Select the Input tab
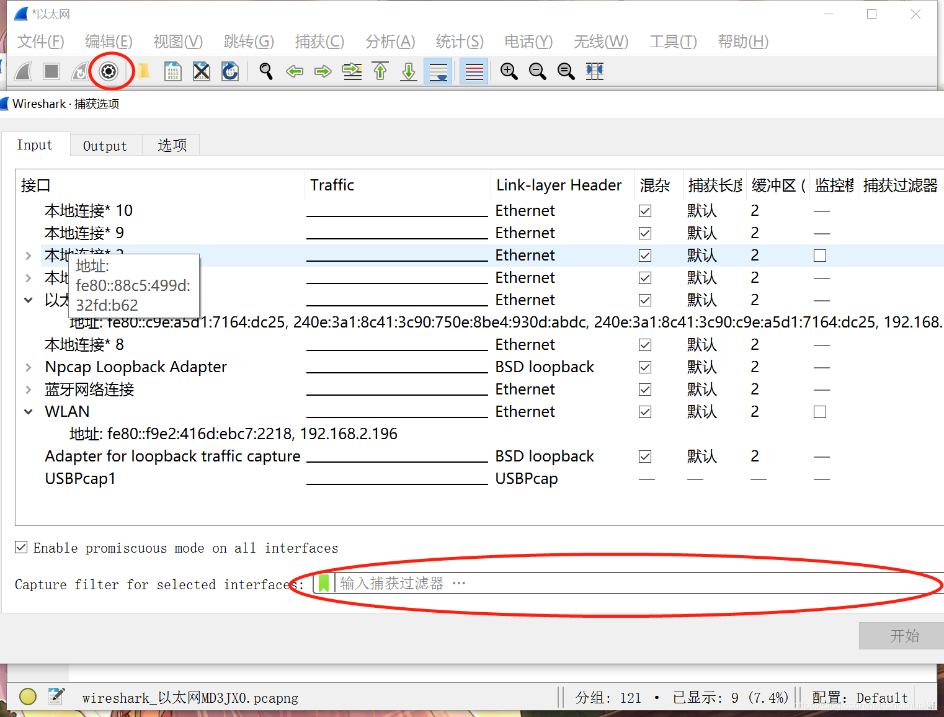Viewport: 944px width, 717px height. (35, 145)
